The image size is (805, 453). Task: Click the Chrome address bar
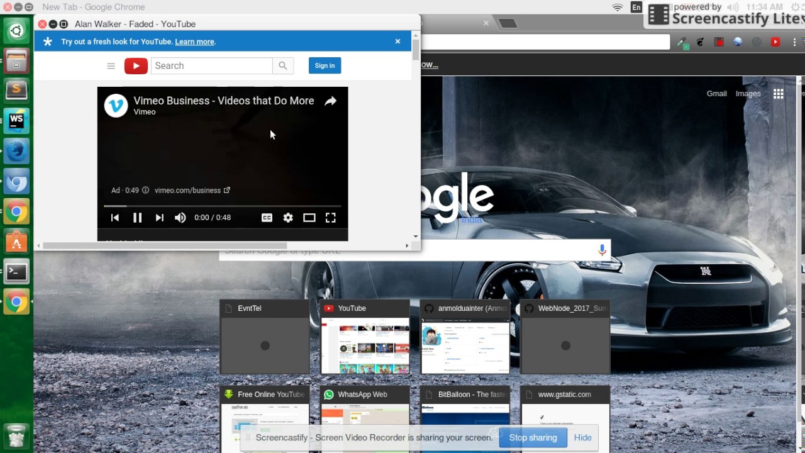tap(545, 42)
